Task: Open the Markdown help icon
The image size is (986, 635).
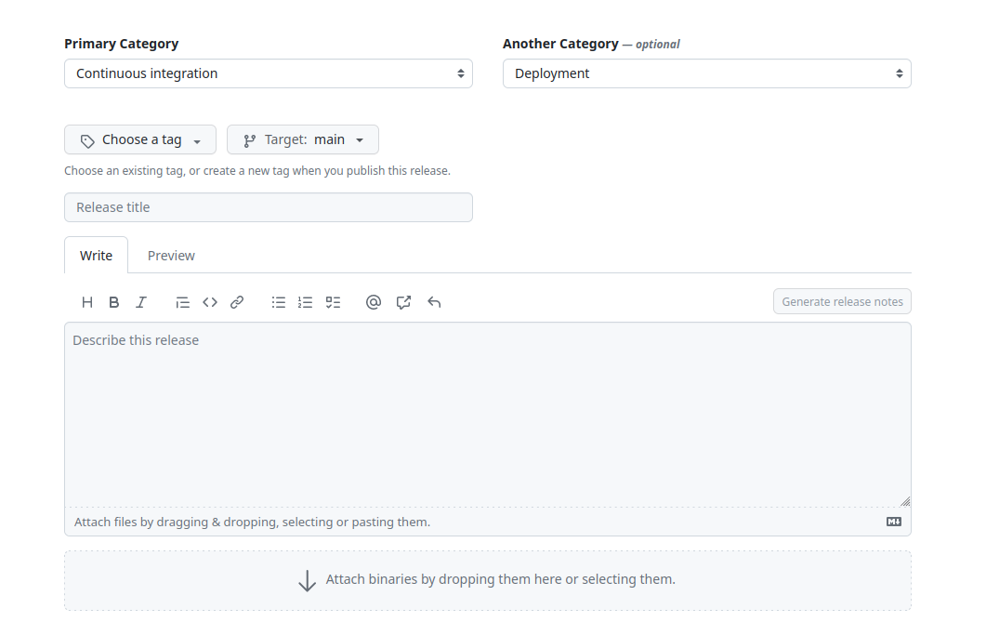Action: tap(894, 521)
